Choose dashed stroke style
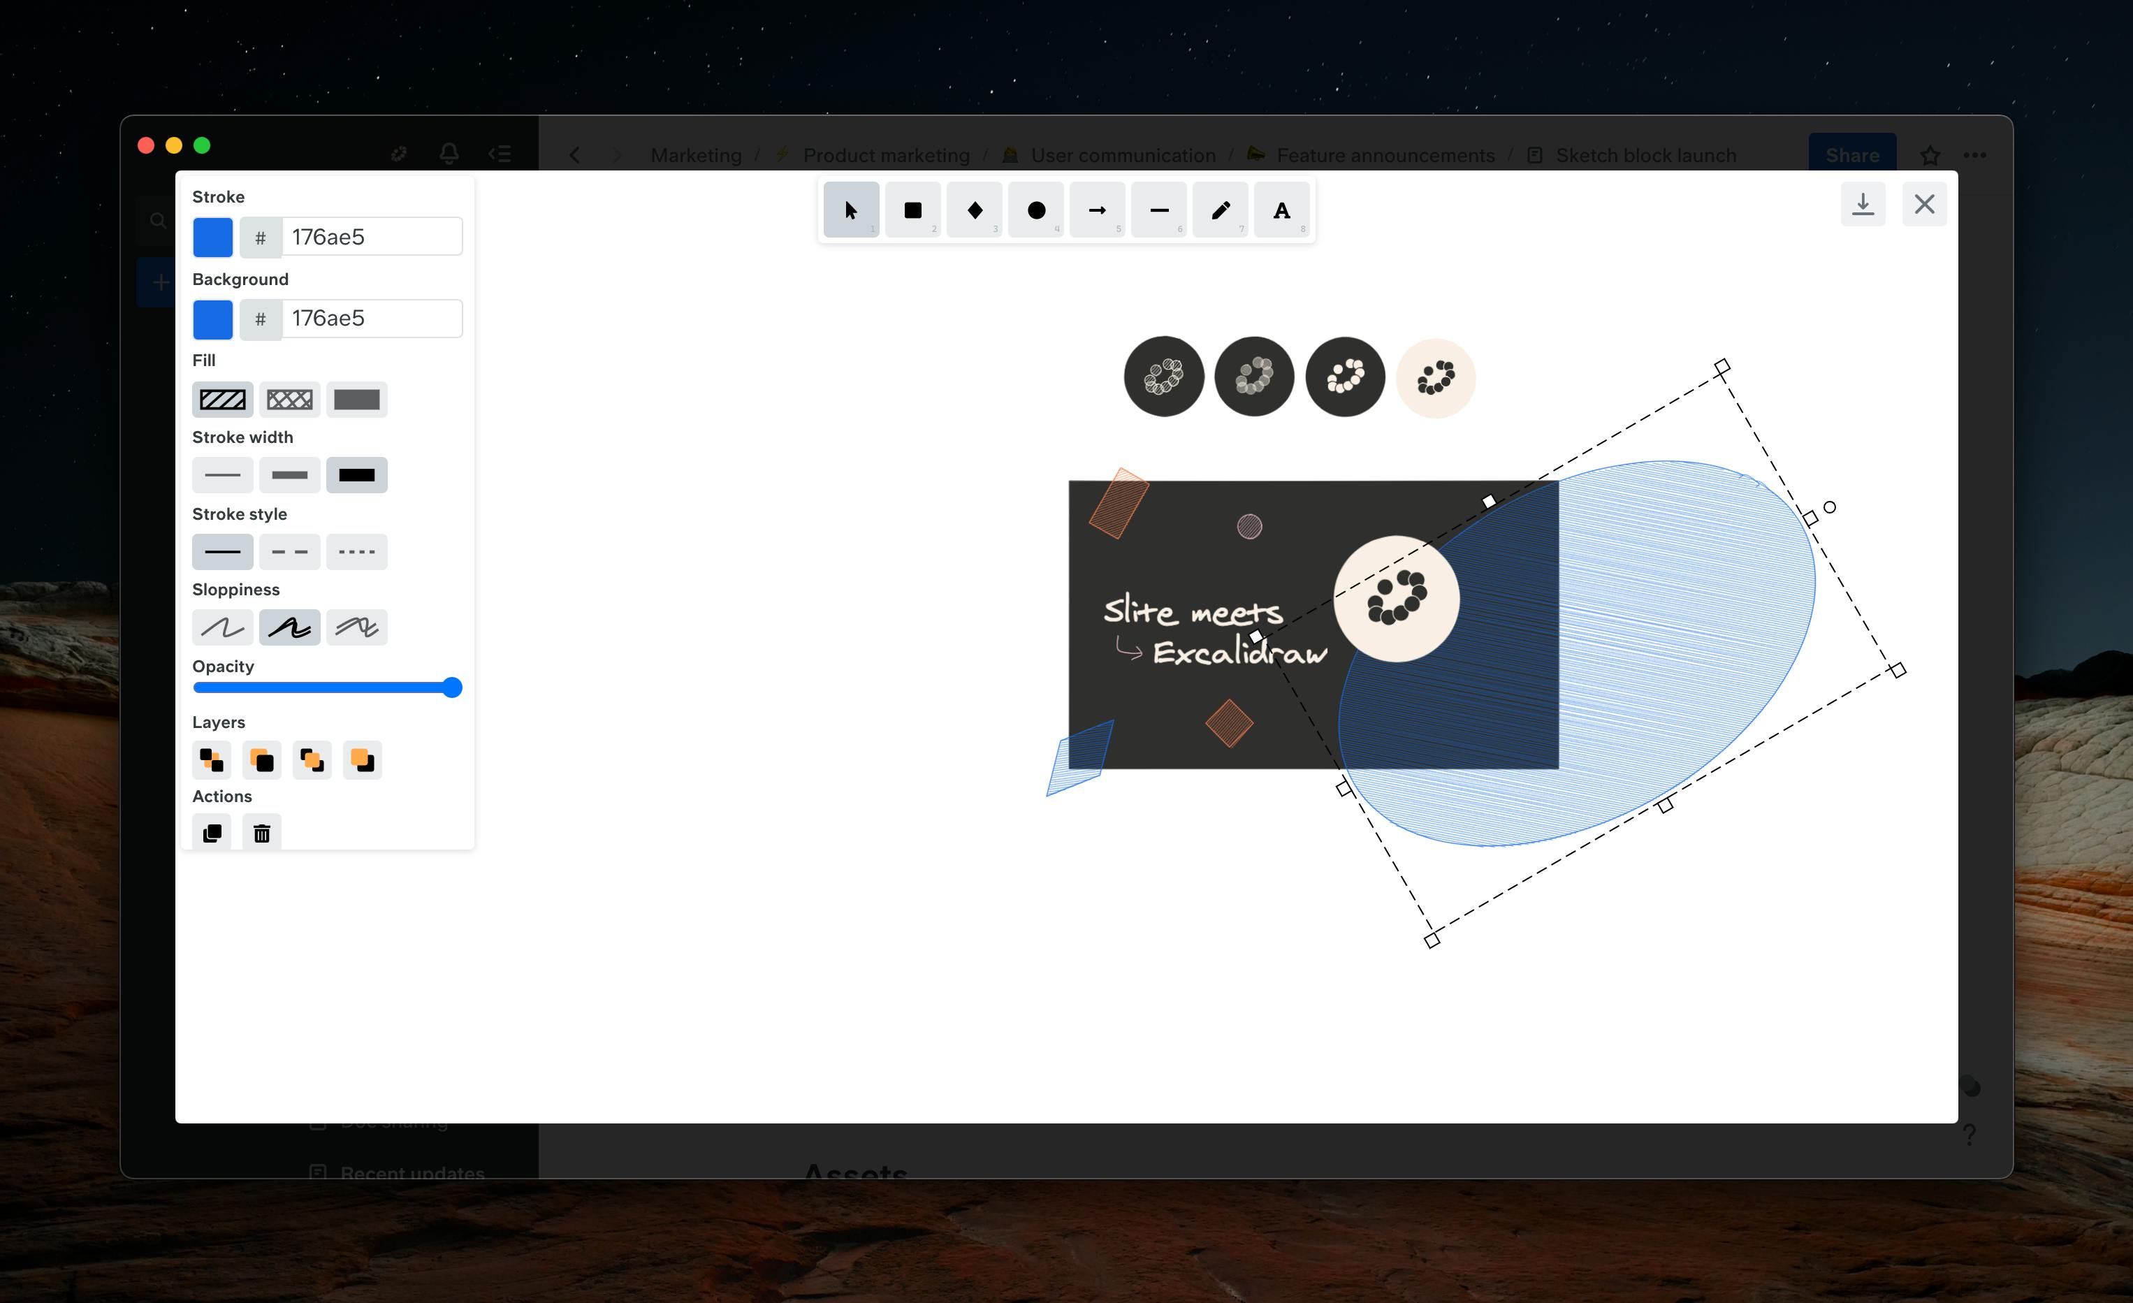 (x=289, y=551)
